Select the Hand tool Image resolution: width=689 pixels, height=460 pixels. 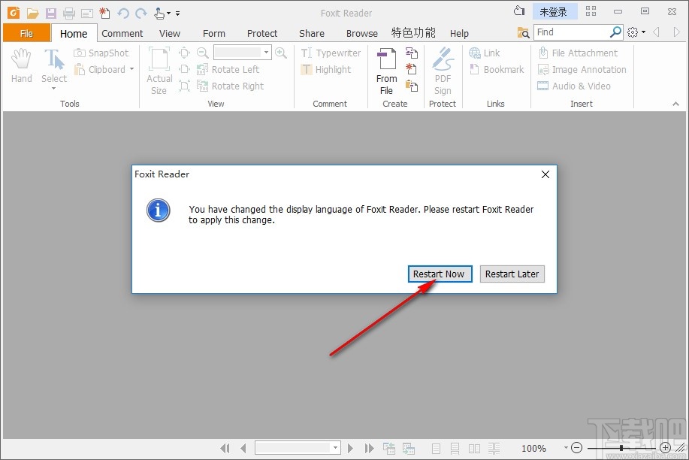pos(22,66)
